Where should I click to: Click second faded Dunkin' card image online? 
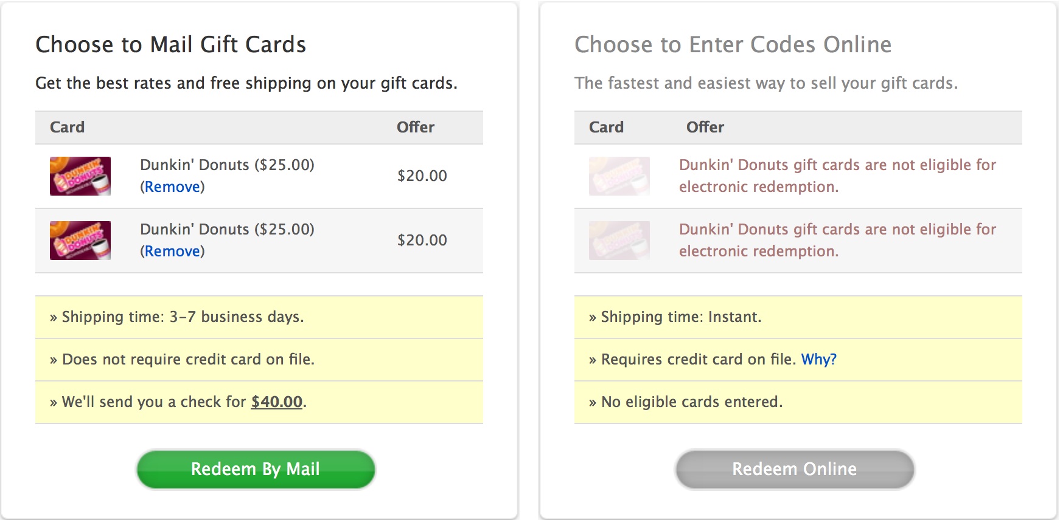[x=619, y=241]
